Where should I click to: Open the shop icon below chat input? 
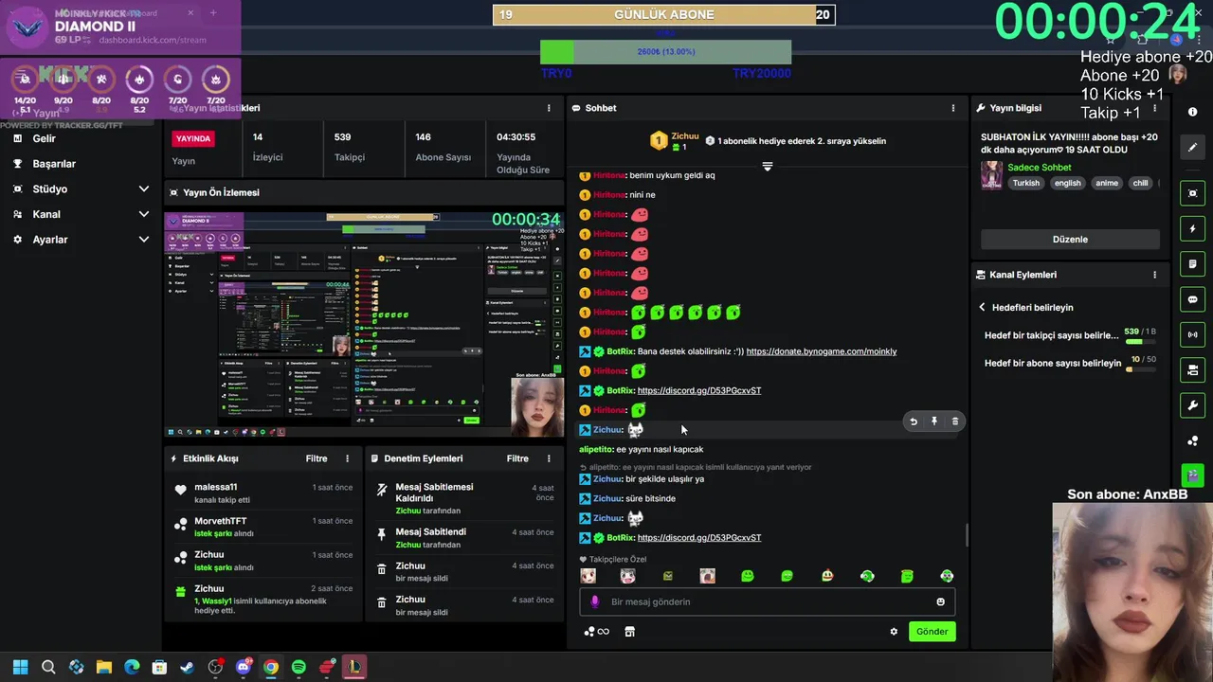(629, 632)
